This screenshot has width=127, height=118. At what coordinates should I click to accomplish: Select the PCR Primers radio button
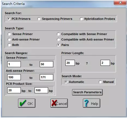[x=9, y=19]
